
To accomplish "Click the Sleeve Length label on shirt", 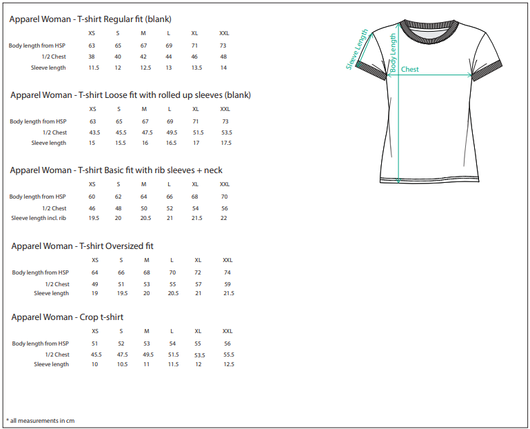I will coord(356,50).
